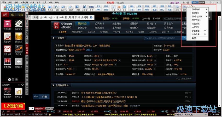Expand the 分时K线同列 submenu
Screen dimensions: 222x117
click(197, 16)
